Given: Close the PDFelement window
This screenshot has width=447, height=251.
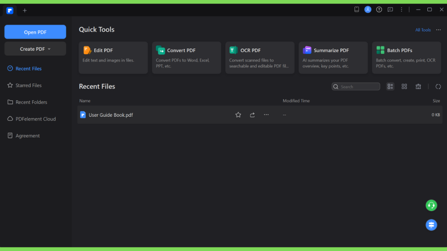Looking at the screenshot, I should pyautogui.click(x=442, y=10).
